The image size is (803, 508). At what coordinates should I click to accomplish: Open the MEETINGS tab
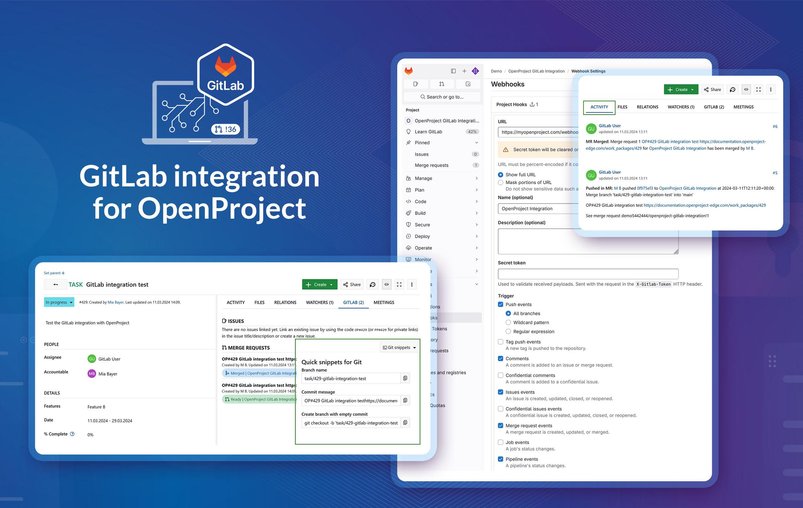[x=383, y=302]
